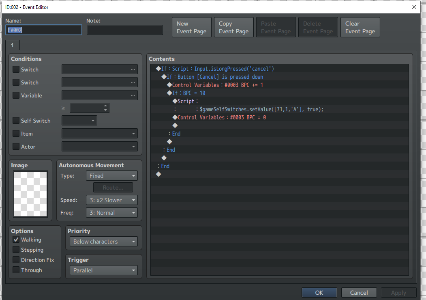Open the second Switch condition picker ellipsis
The width and height of the screenshot is (426, 300).
coord(133,82)
